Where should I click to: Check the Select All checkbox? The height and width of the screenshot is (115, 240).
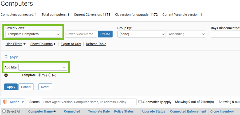(x=4, y=111)
